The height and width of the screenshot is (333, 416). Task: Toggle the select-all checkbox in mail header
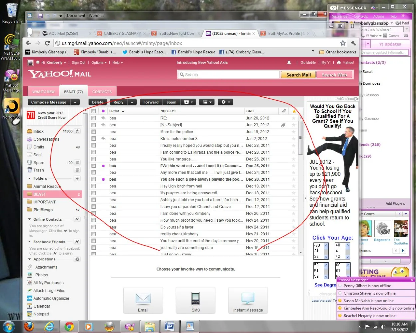tap(94, 111)
